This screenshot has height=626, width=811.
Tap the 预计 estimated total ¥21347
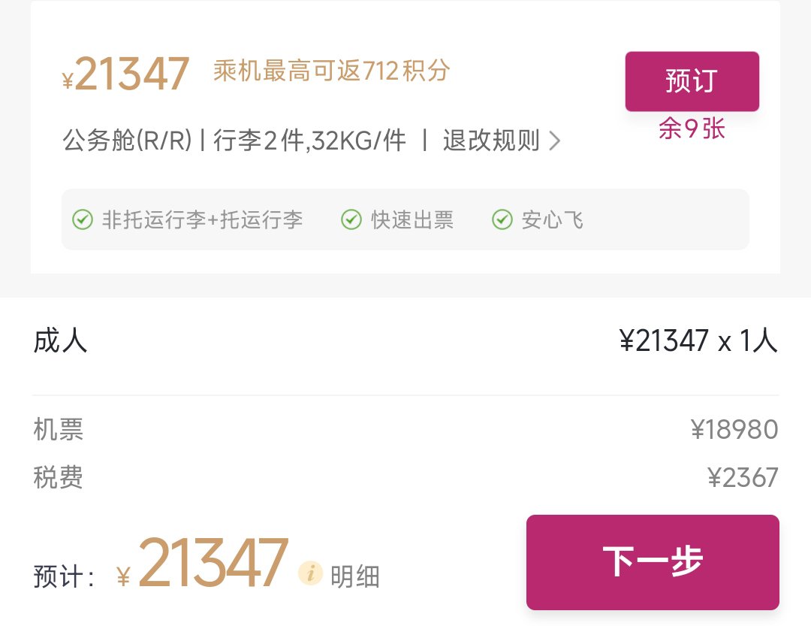point(202,564)
